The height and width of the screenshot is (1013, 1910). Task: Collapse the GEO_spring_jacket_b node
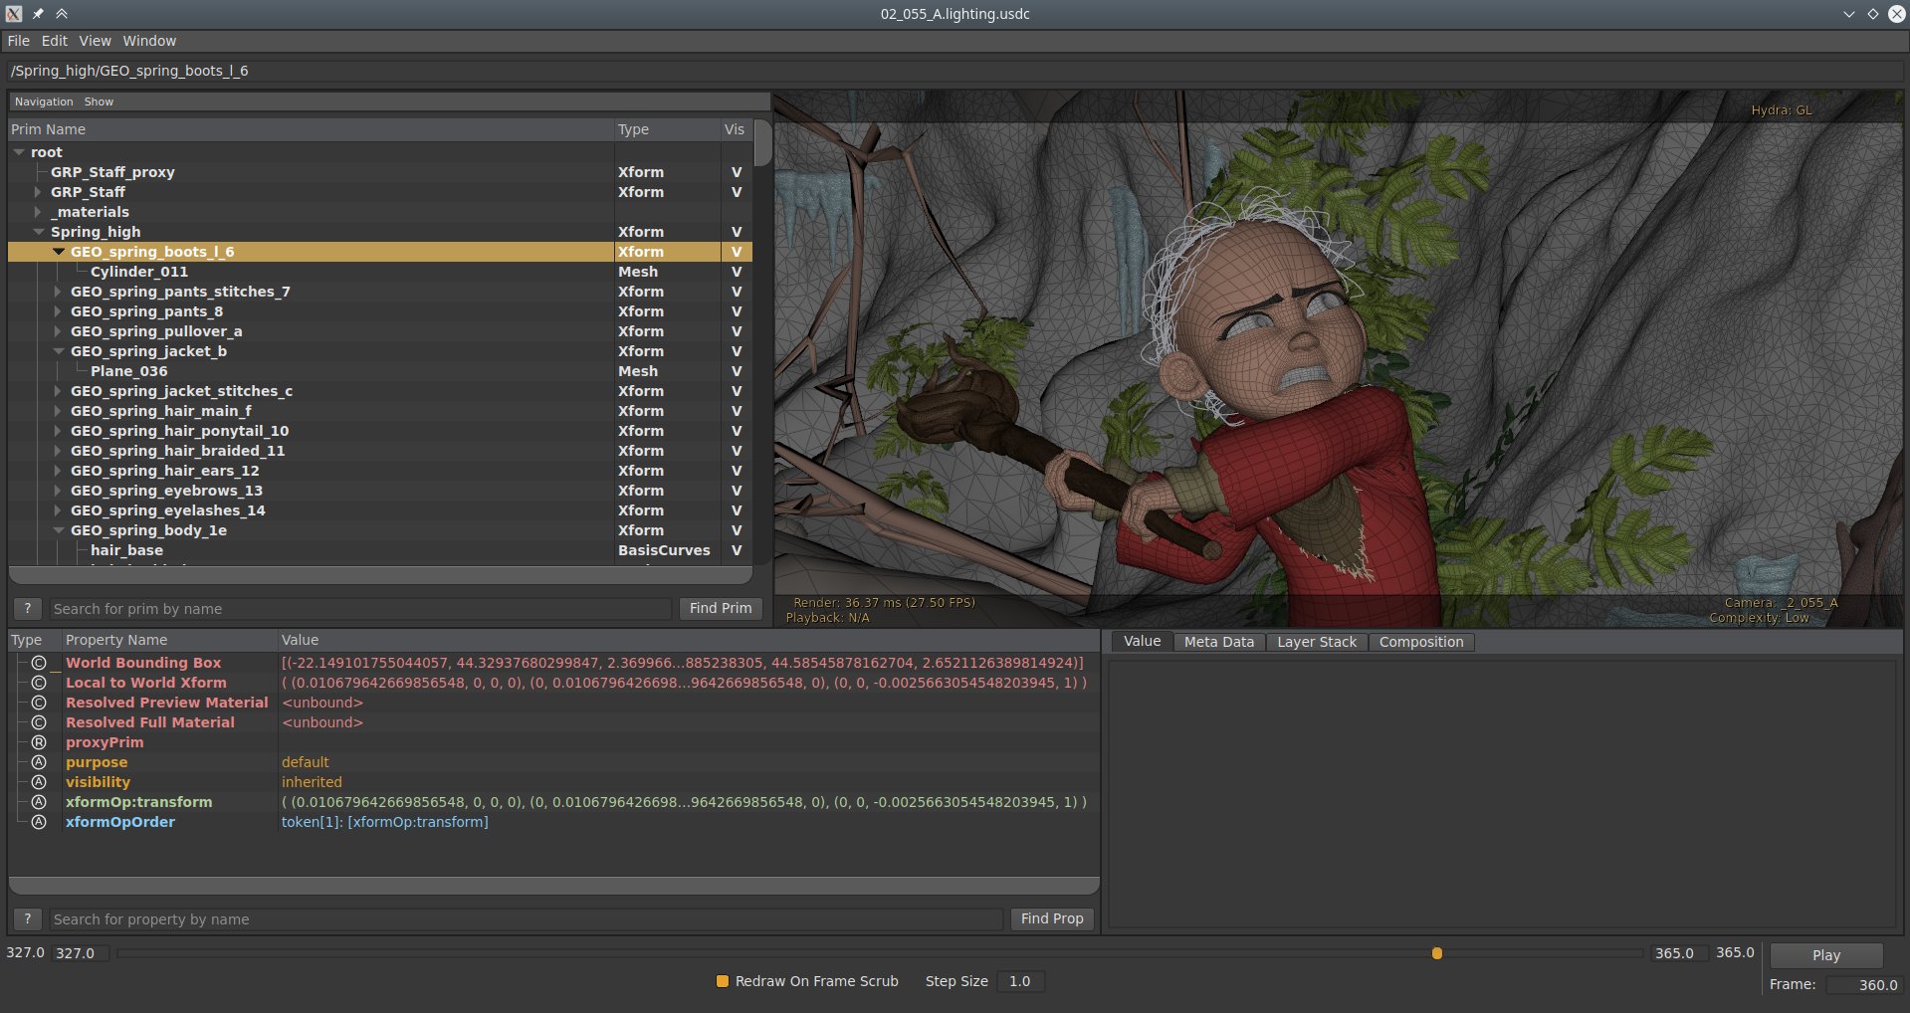point(58,351)
